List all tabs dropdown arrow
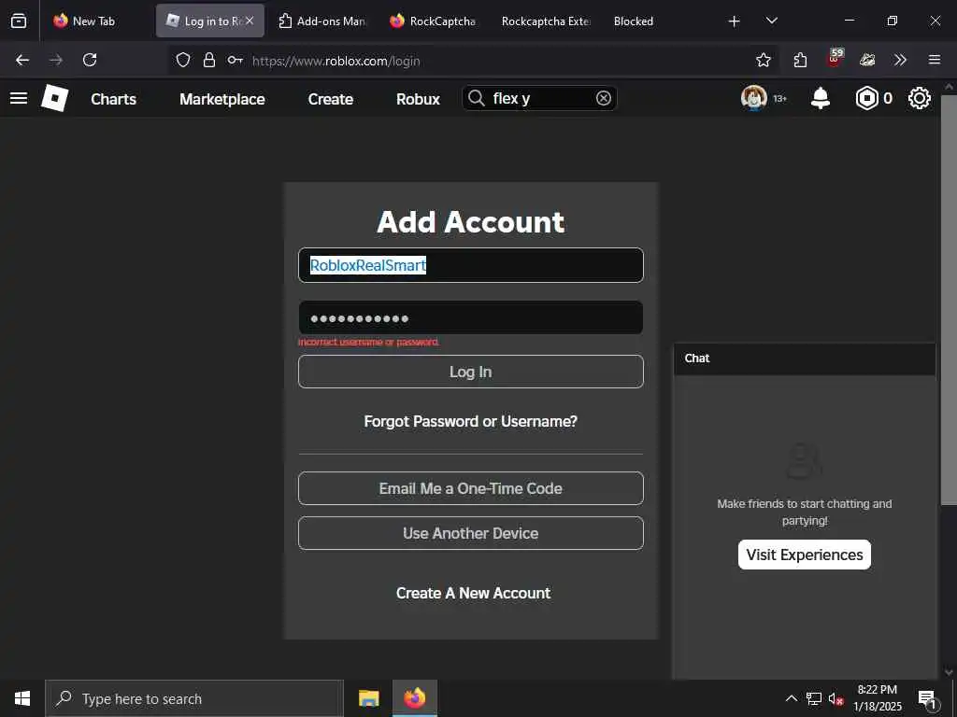This screenshot has width=957, height=717. [x=771, y=21]
